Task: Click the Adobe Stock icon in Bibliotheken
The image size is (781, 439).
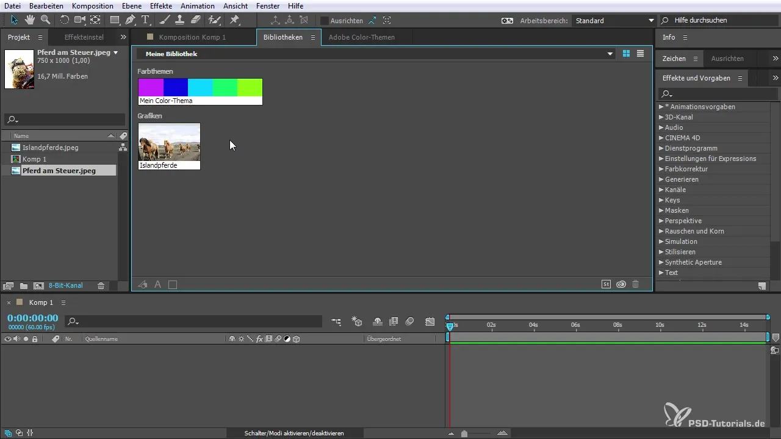Action: pyautogui.click(x=606, y=284)
